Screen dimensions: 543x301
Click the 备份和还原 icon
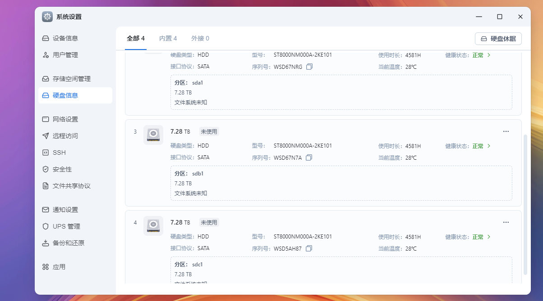point(45,243)
